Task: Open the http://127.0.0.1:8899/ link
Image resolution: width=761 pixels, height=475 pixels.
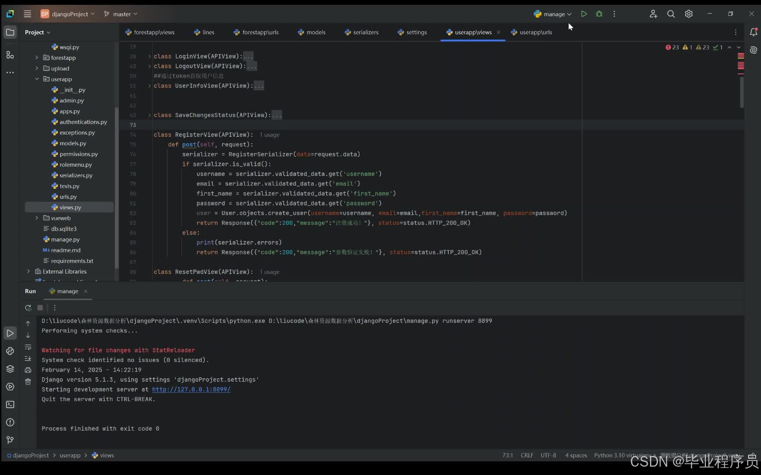Action: [x=191, y=389]
